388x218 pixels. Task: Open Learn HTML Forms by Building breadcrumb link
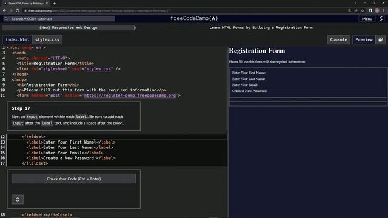pos(261,28)
